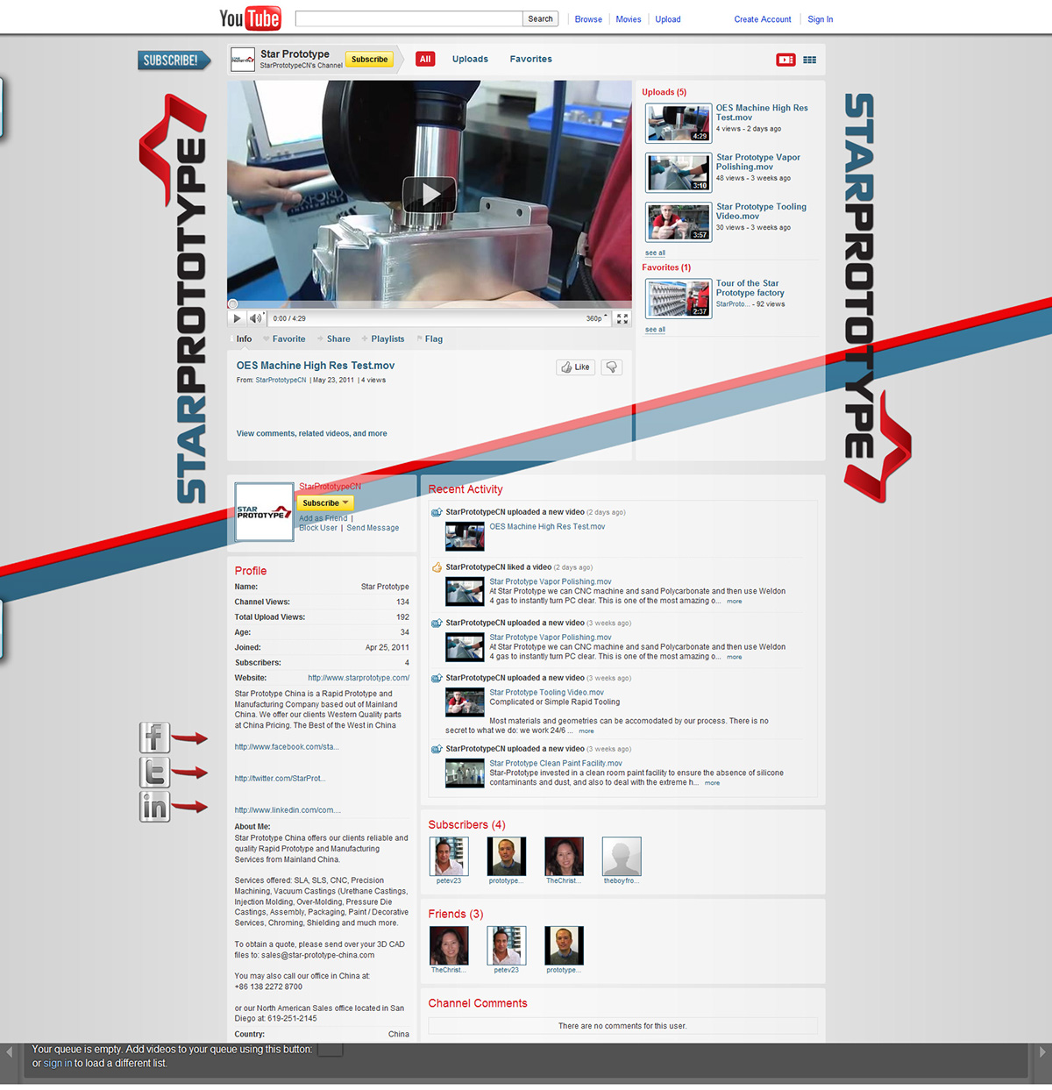
Task: Click subscriber petev23 avatar
Action: click(x=449, y=856)
